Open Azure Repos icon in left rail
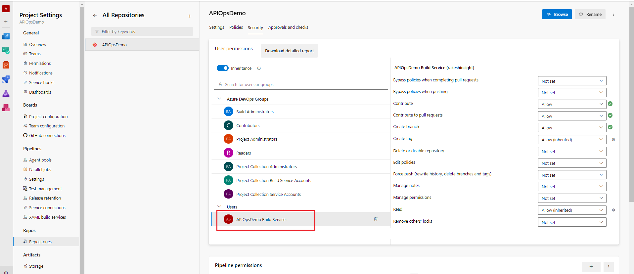634x274 pixels. tap(6, 65)
